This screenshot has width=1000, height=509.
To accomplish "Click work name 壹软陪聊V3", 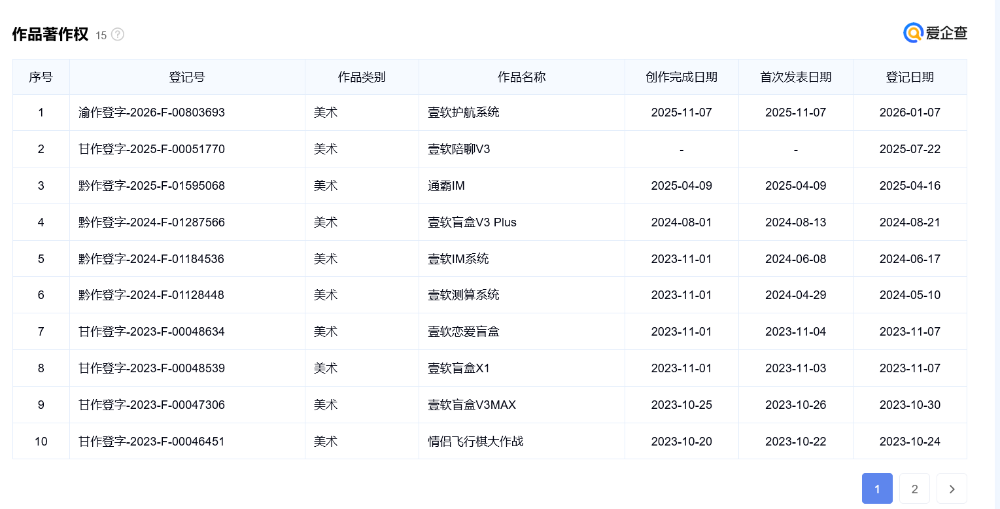I will pyautogui.click(x=459, y=149).
